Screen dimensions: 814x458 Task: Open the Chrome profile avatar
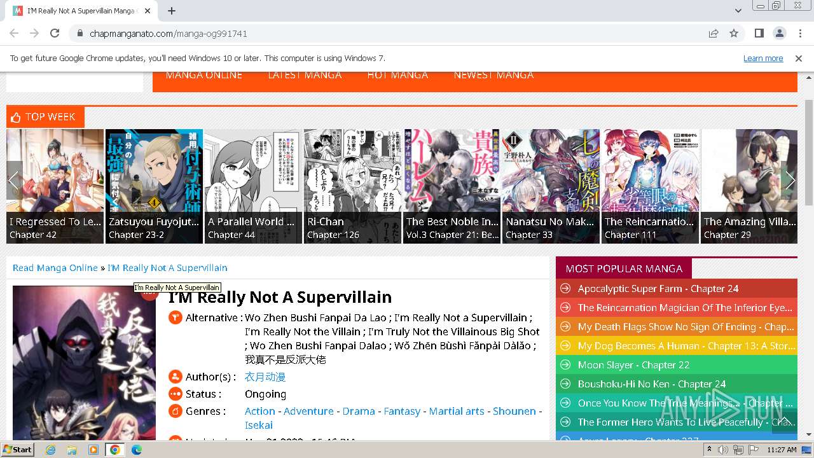coord(779,33)
